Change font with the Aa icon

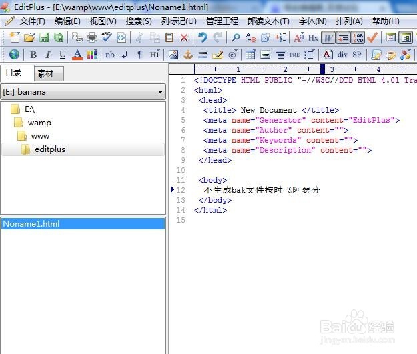pyautogui.click(x=299, y=37)
